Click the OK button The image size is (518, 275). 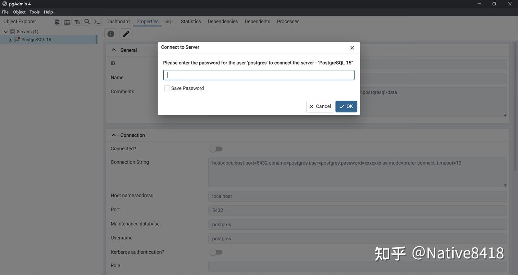click(346, 106)
